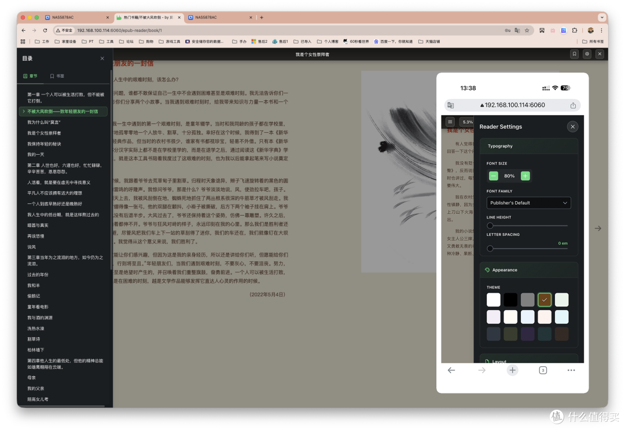The width and height of the screenshot is (625, 430).
Task: Open the 家里设备 bookmarks folder
Action: tap(65, 42)
